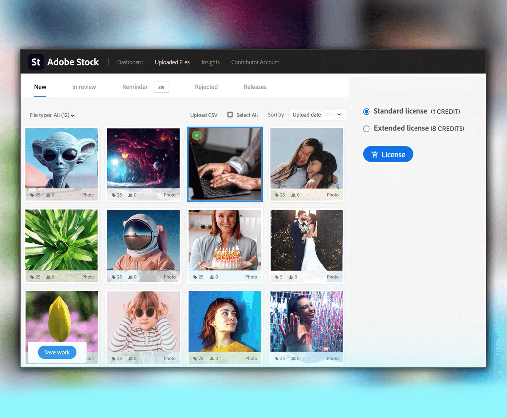Click the tag icon under astronaut photo
This screenshot has width=507, height=418.
(113, 277)
